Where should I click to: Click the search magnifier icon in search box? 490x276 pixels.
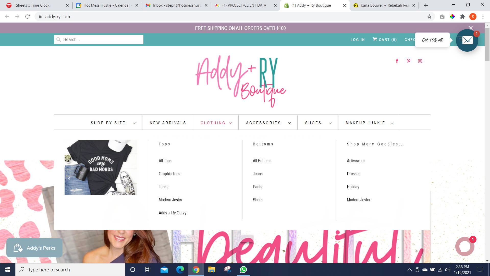pyautogui.click(x=59, y=39)
